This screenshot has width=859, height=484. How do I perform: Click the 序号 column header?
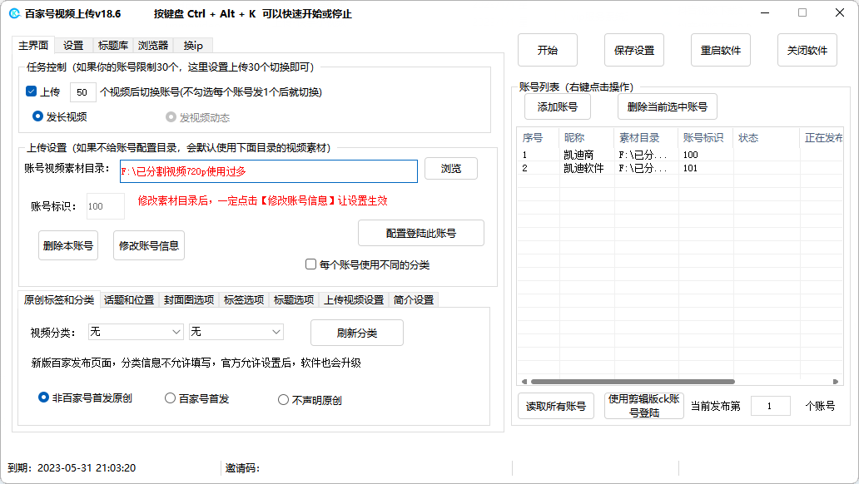click(538, 137)
